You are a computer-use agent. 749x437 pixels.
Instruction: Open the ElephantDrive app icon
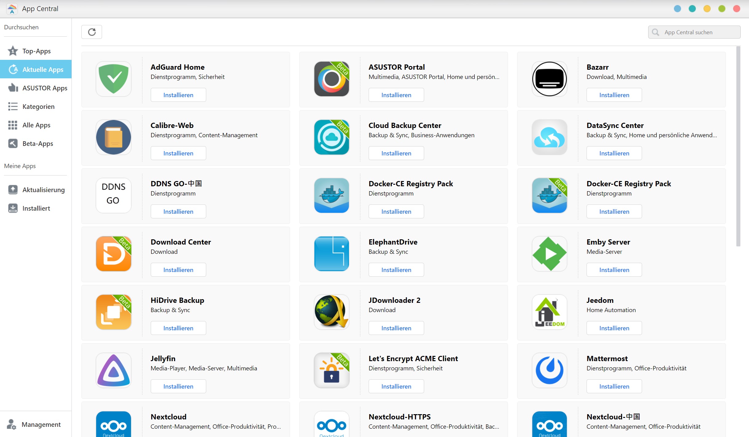coord(331,254)
